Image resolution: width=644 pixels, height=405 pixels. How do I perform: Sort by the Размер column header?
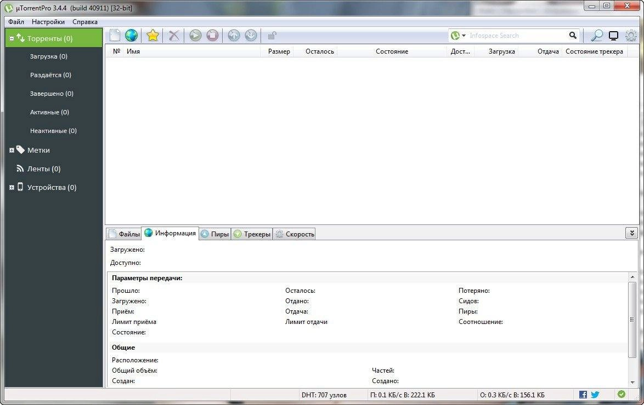pyautogui.click(x=277, y=51)
